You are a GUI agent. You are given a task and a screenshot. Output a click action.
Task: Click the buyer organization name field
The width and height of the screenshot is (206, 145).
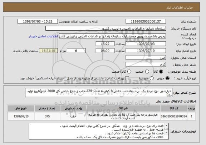pyautogui.click(x=106, y=28)
